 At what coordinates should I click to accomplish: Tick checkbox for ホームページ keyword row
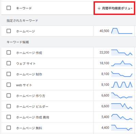pyautogui.click(x=9, y=31)
